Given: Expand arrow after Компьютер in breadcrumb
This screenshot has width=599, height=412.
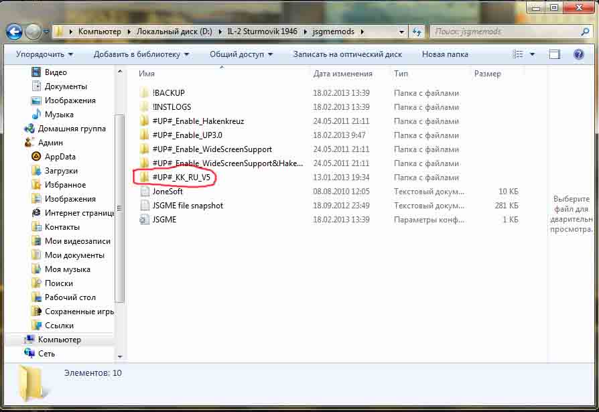Looking at the screenshot, I should point(129,31).
